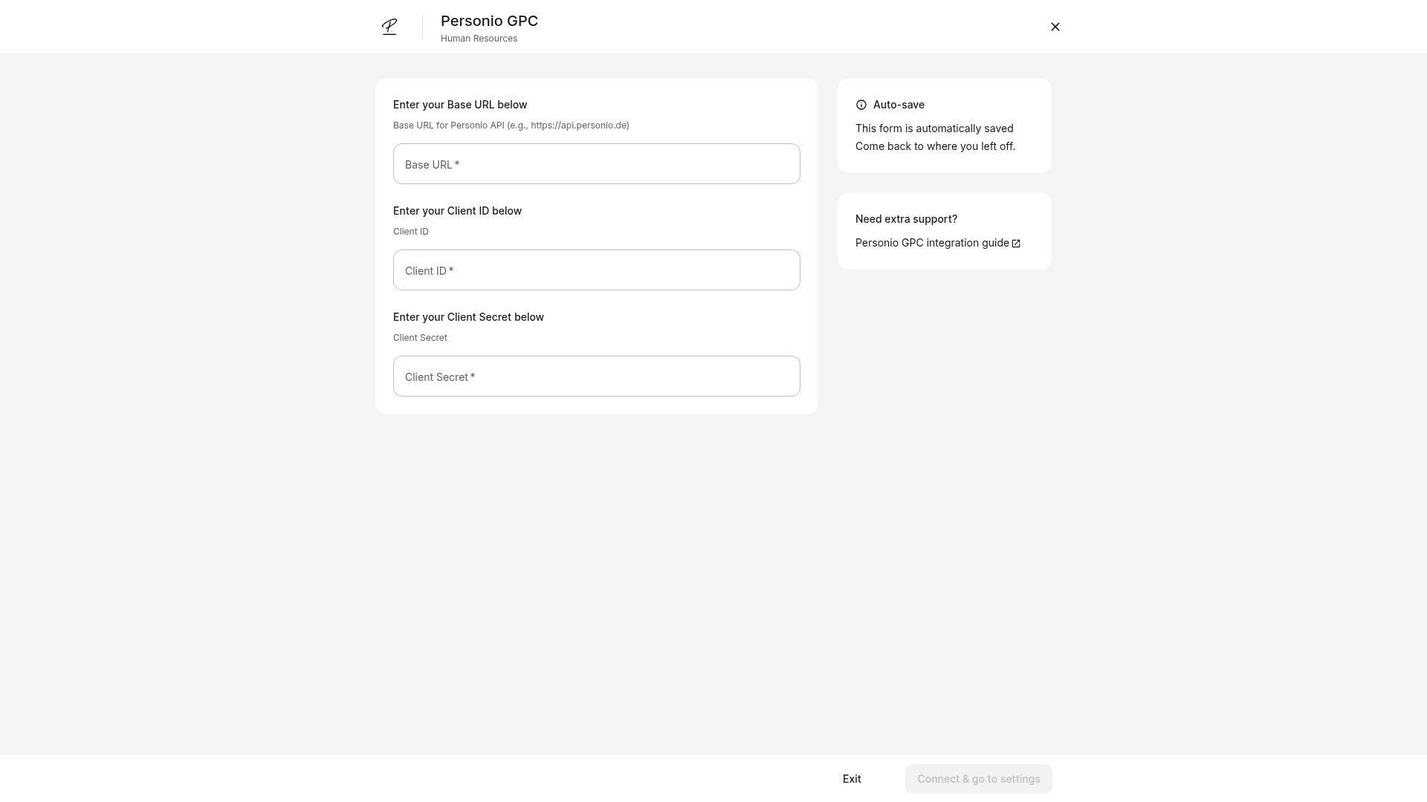Click the Auto-save info icon
The width and height of the screenshot is (1427, 802).
pos(861,105)
